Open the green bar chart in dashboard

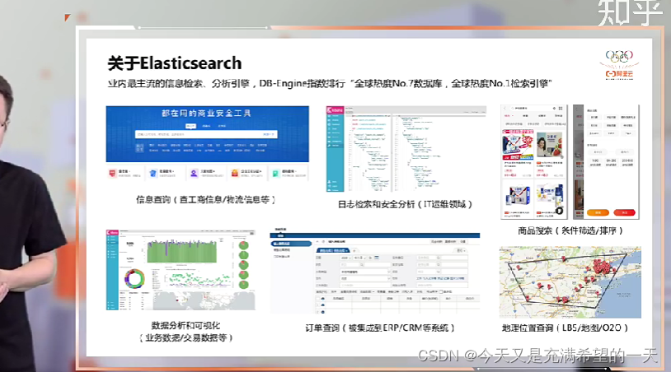[x=182, y=252]
